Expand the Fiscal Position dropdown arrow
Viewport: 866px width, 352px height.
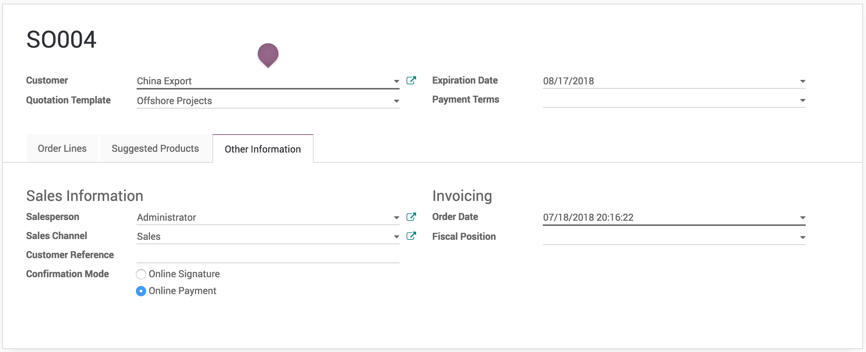coord(802,238)
